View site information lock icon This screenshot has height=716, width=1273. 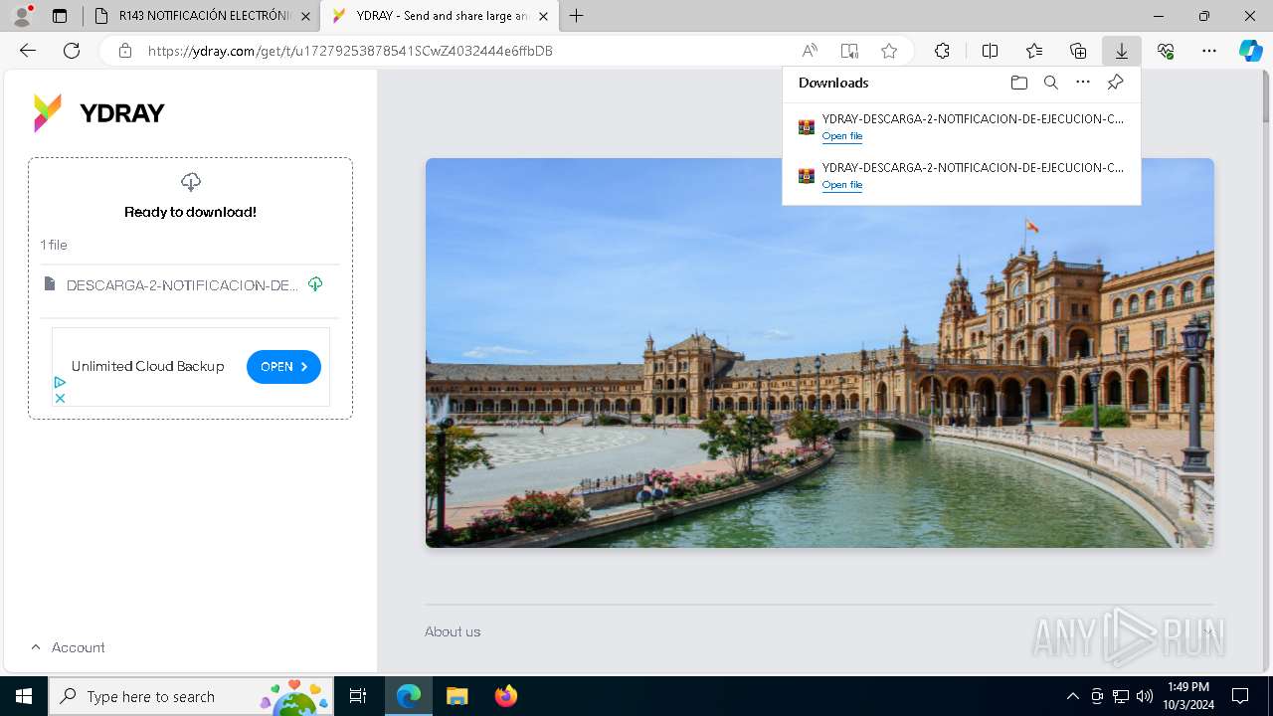(125, 51)
